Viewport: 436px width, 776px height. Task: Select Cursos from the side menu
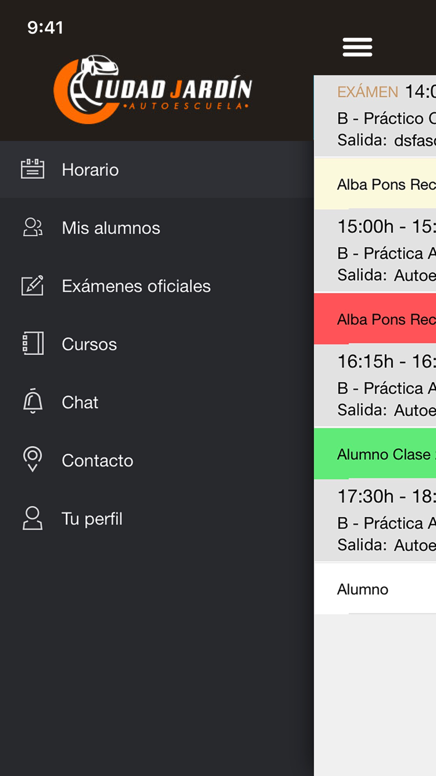(157, 343)
